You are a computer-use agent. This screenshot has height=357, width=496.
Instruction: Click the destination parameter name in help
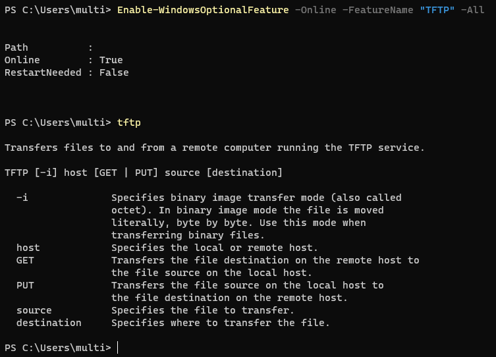(49, 323)
